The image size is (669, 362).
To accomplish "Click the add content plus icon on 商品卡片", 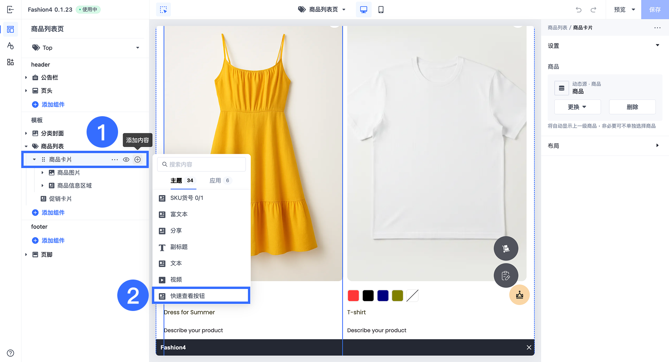I will 137,159.
